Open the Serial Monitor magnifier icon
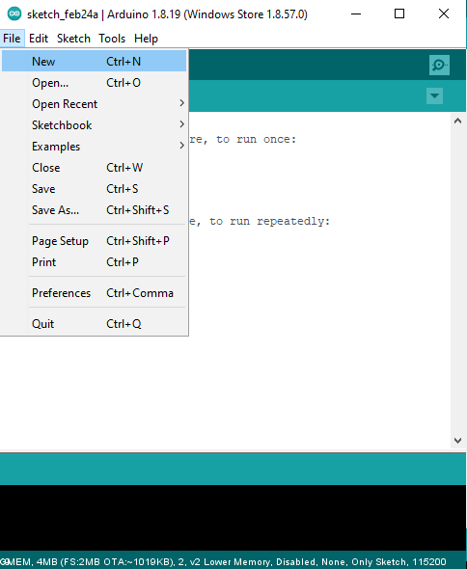The image size is (467, 569). coord(439,66)
